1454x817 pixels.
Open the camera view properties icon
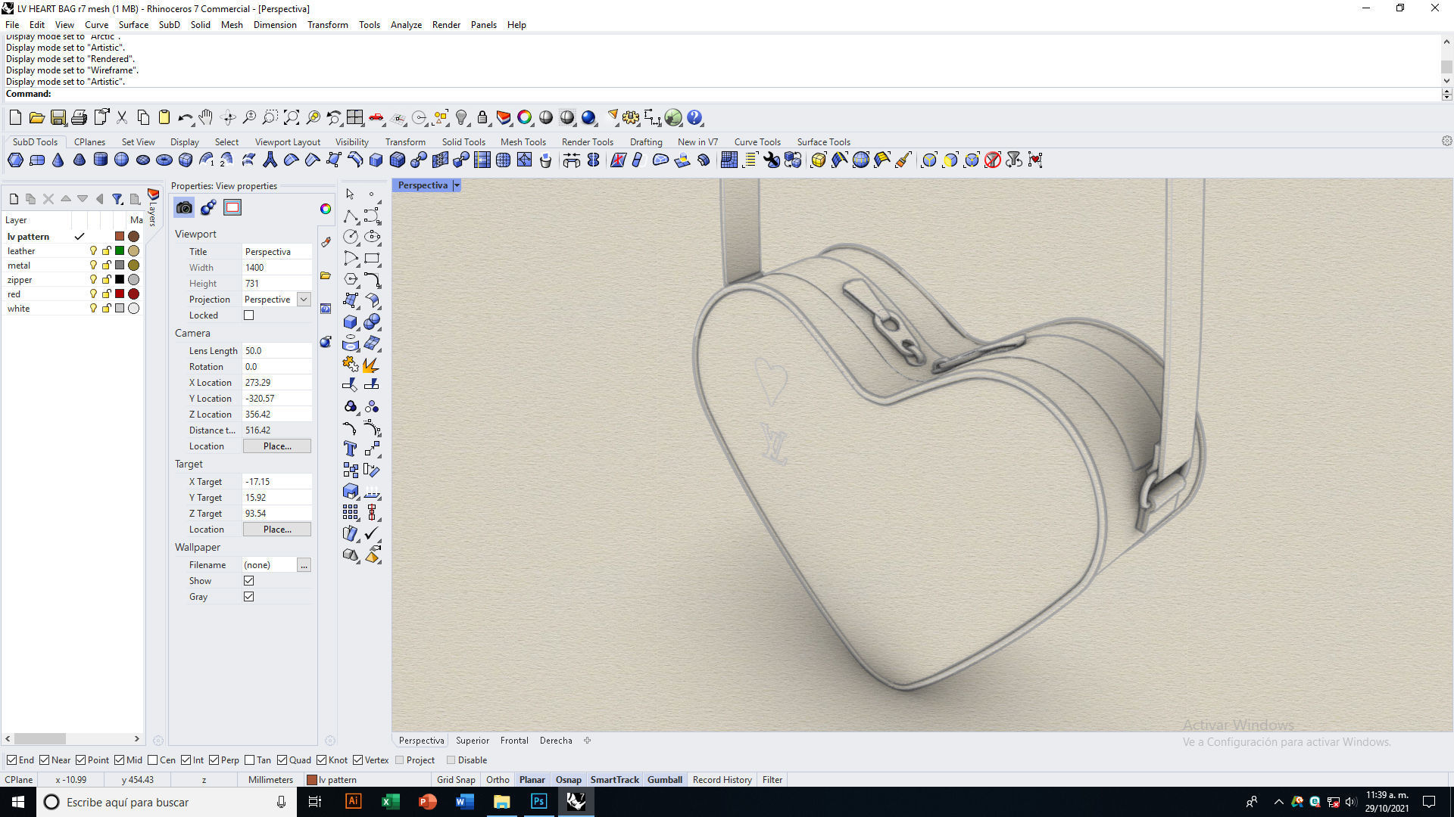[184, 207]
